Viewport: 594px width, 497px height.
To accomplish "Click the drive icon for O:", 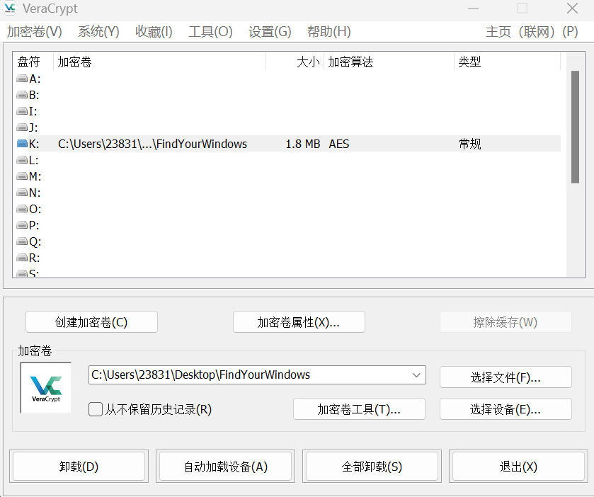I will pyautogui.click(x=22, y=209).
